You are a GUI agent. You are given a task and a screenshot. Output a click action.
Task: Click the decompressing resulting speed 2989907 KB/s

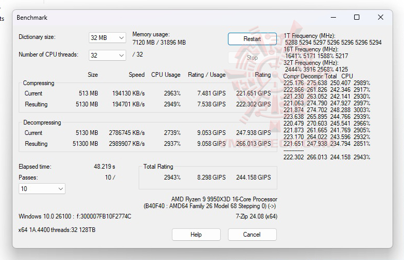point(127,144)
